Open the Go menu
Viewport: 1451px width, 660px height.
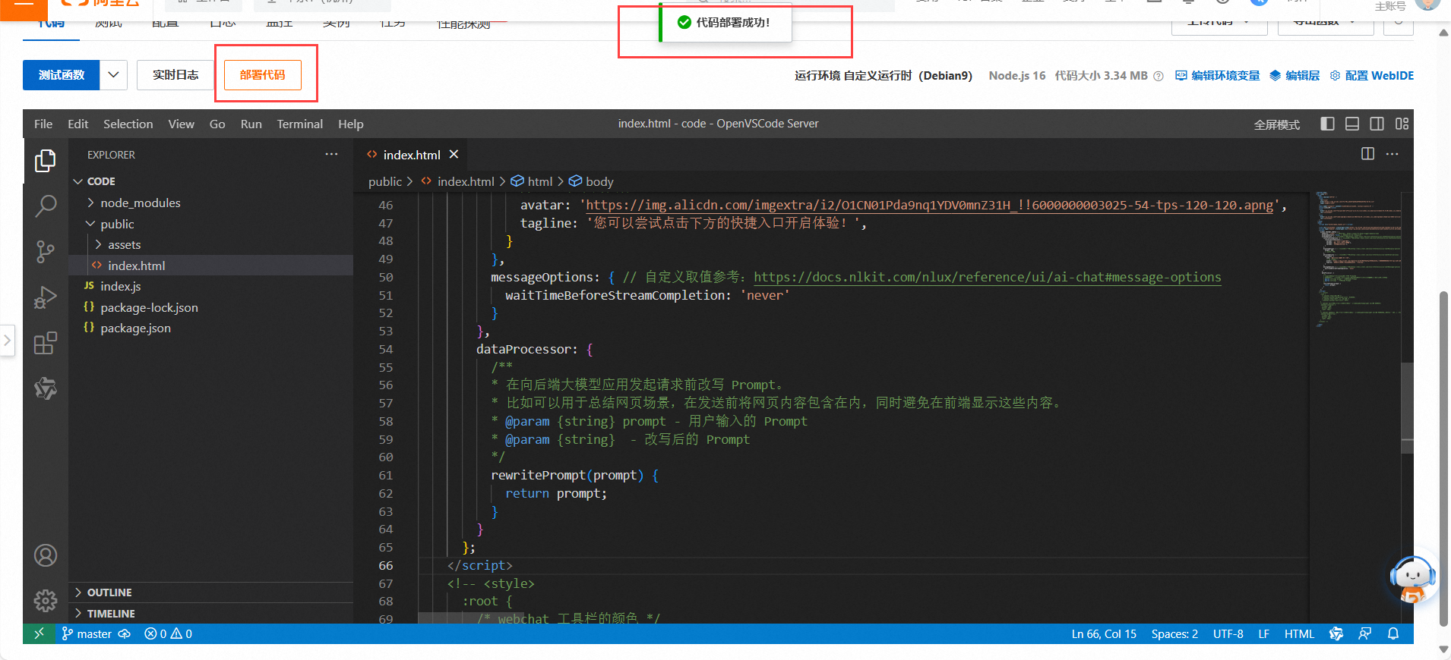click(x=217, y=124)
